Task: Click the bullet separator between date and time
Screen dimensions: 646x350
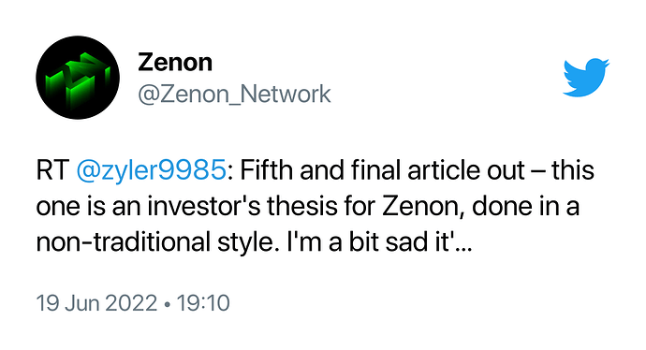Action: coord(167,304)
